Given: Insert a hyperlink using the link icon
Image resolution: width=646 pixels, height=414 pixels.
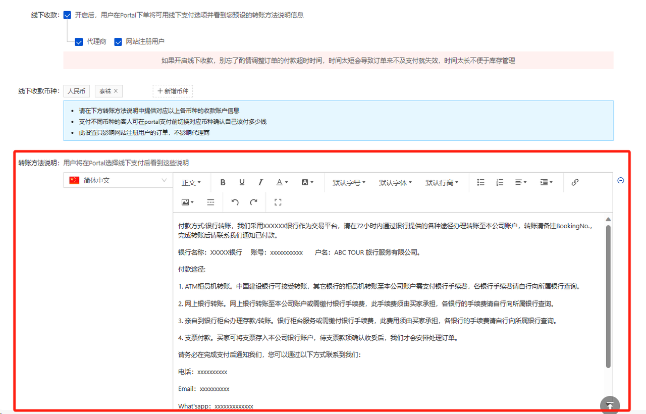Looking at the screenshot, I should (x=575, y=183).
